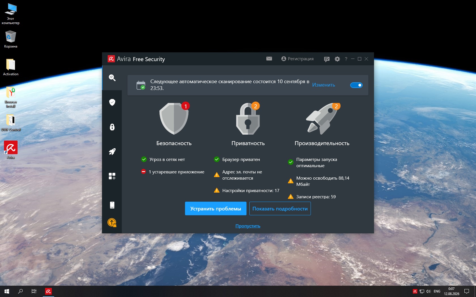Open UWF Control desktop icon
Viewport: 476px width, 297px height.
coord(11,123)
